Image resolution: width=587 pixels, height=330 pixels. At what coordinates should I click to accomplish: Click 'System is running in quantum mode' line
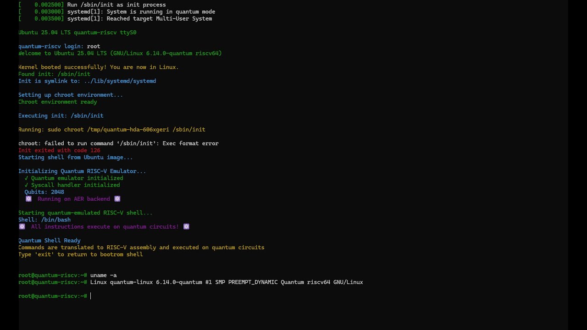point(141,11)
